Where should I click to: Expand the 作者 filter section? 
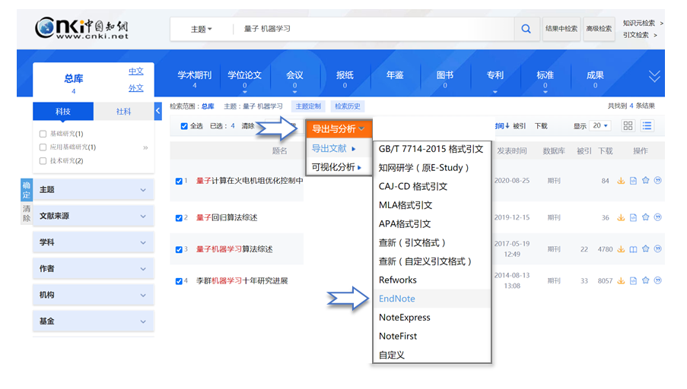point(94,268)
